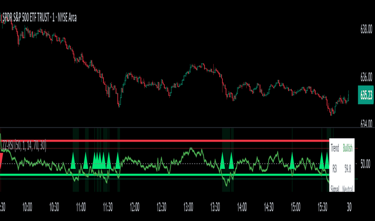The image size is (375, 221).
Task: Click the 12:00 time axis label
Action: [134, 207]
